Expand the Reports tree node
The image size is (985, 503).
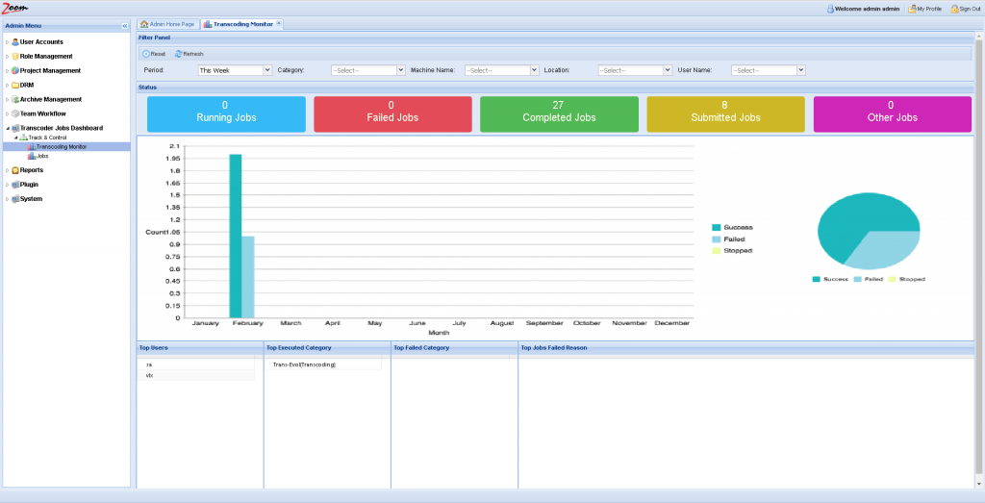(x=7, y=170)
